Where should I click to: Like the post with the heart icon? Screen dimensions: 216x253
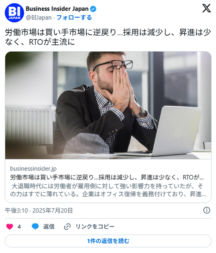coord(10,226)
